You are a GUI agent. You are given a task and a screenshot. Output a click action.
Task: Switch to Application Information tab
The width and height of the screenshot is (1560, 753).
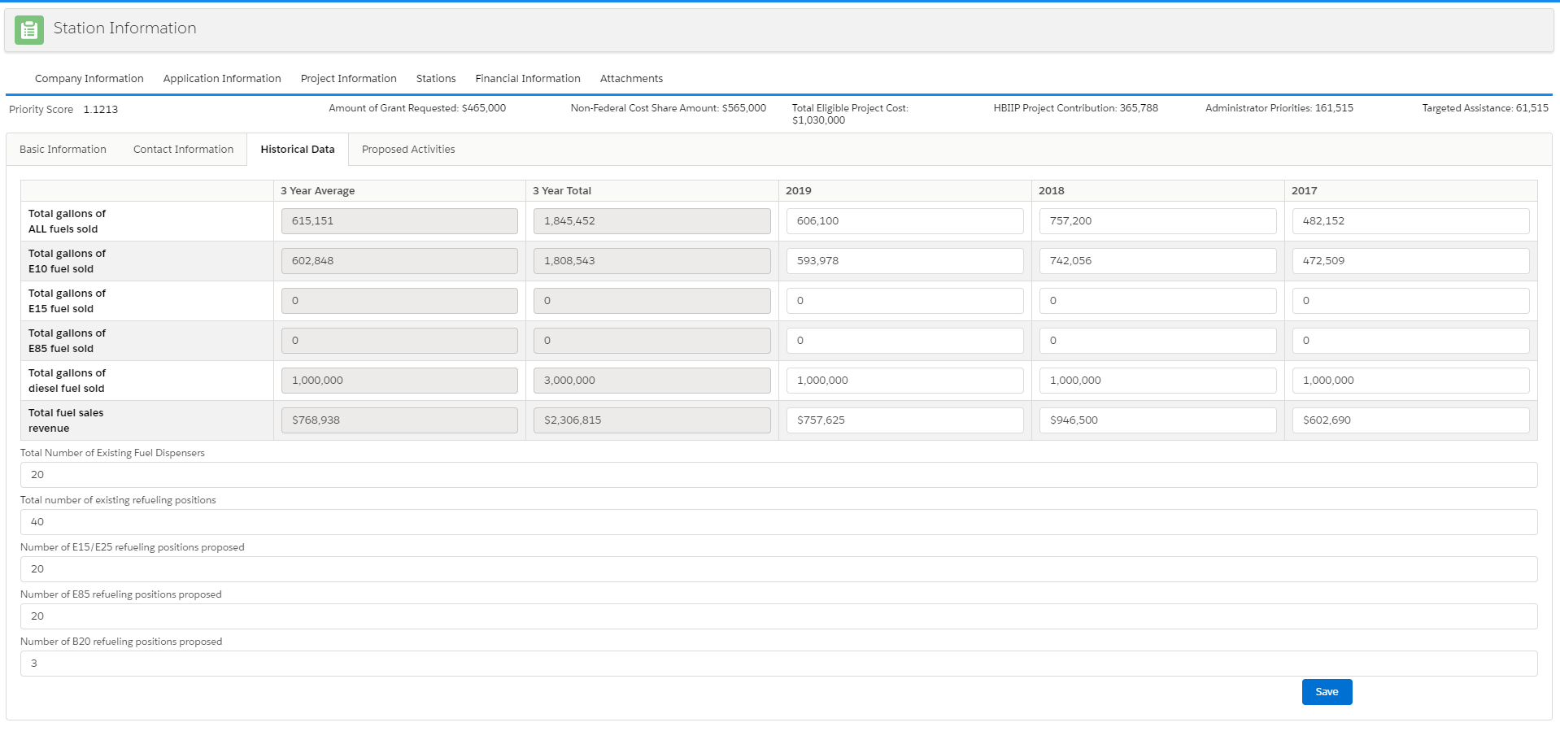click(x=221, y=79)
